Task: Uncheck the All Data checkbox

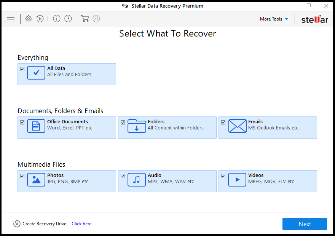Action: coord(22,69)
